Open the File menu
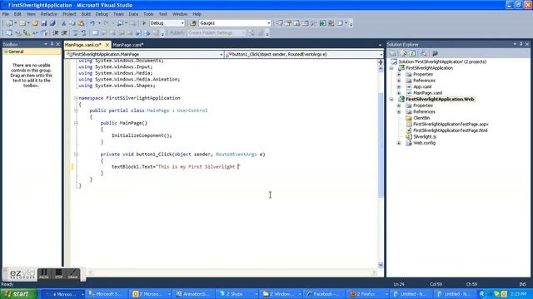Image resolution: width=533 pixels, height=299 pixels. click(6, 14)
